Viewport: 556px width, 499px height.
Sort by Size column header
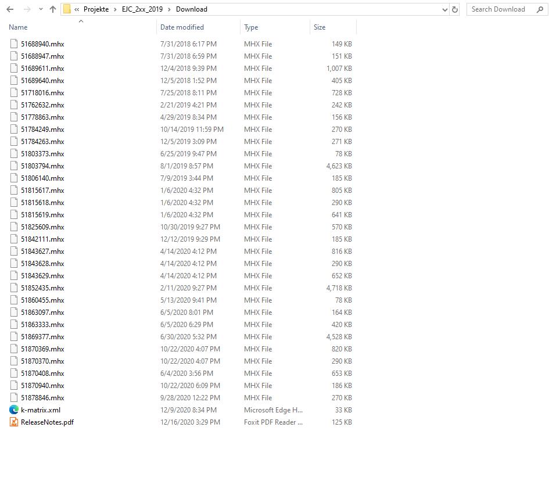[320, 27]
